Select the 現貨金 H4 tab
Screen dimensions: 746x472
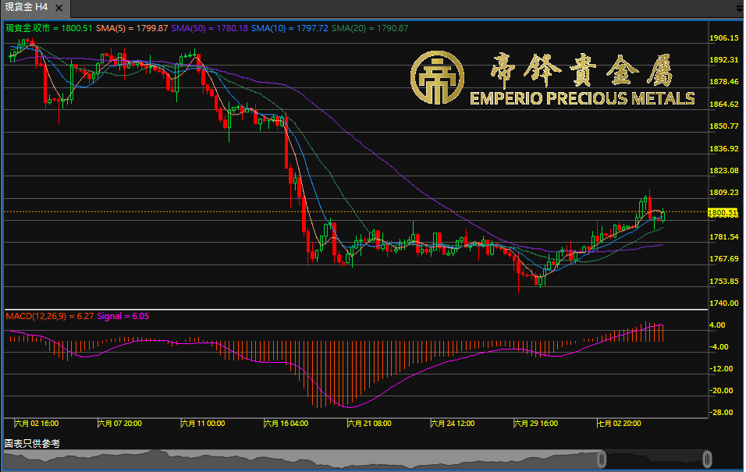click(27, 7)
